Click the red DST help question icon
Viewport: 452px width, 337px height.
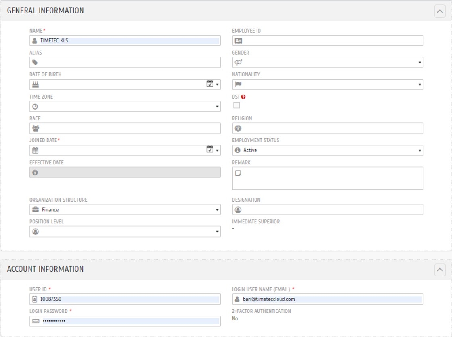(243, 97)
